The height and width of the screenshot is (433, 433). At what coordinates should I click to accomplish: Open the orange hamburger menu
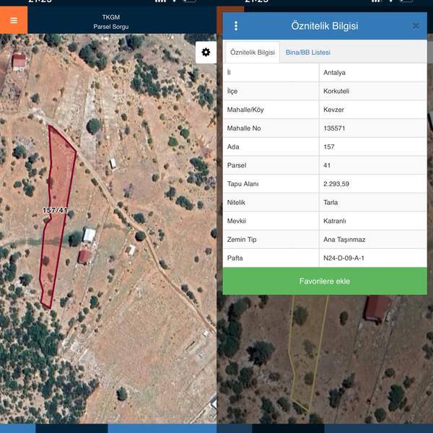(x=13, y=20)
